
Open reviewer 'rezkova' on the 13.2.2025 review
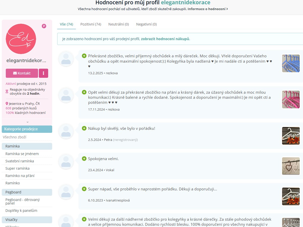tap(112, 73)
